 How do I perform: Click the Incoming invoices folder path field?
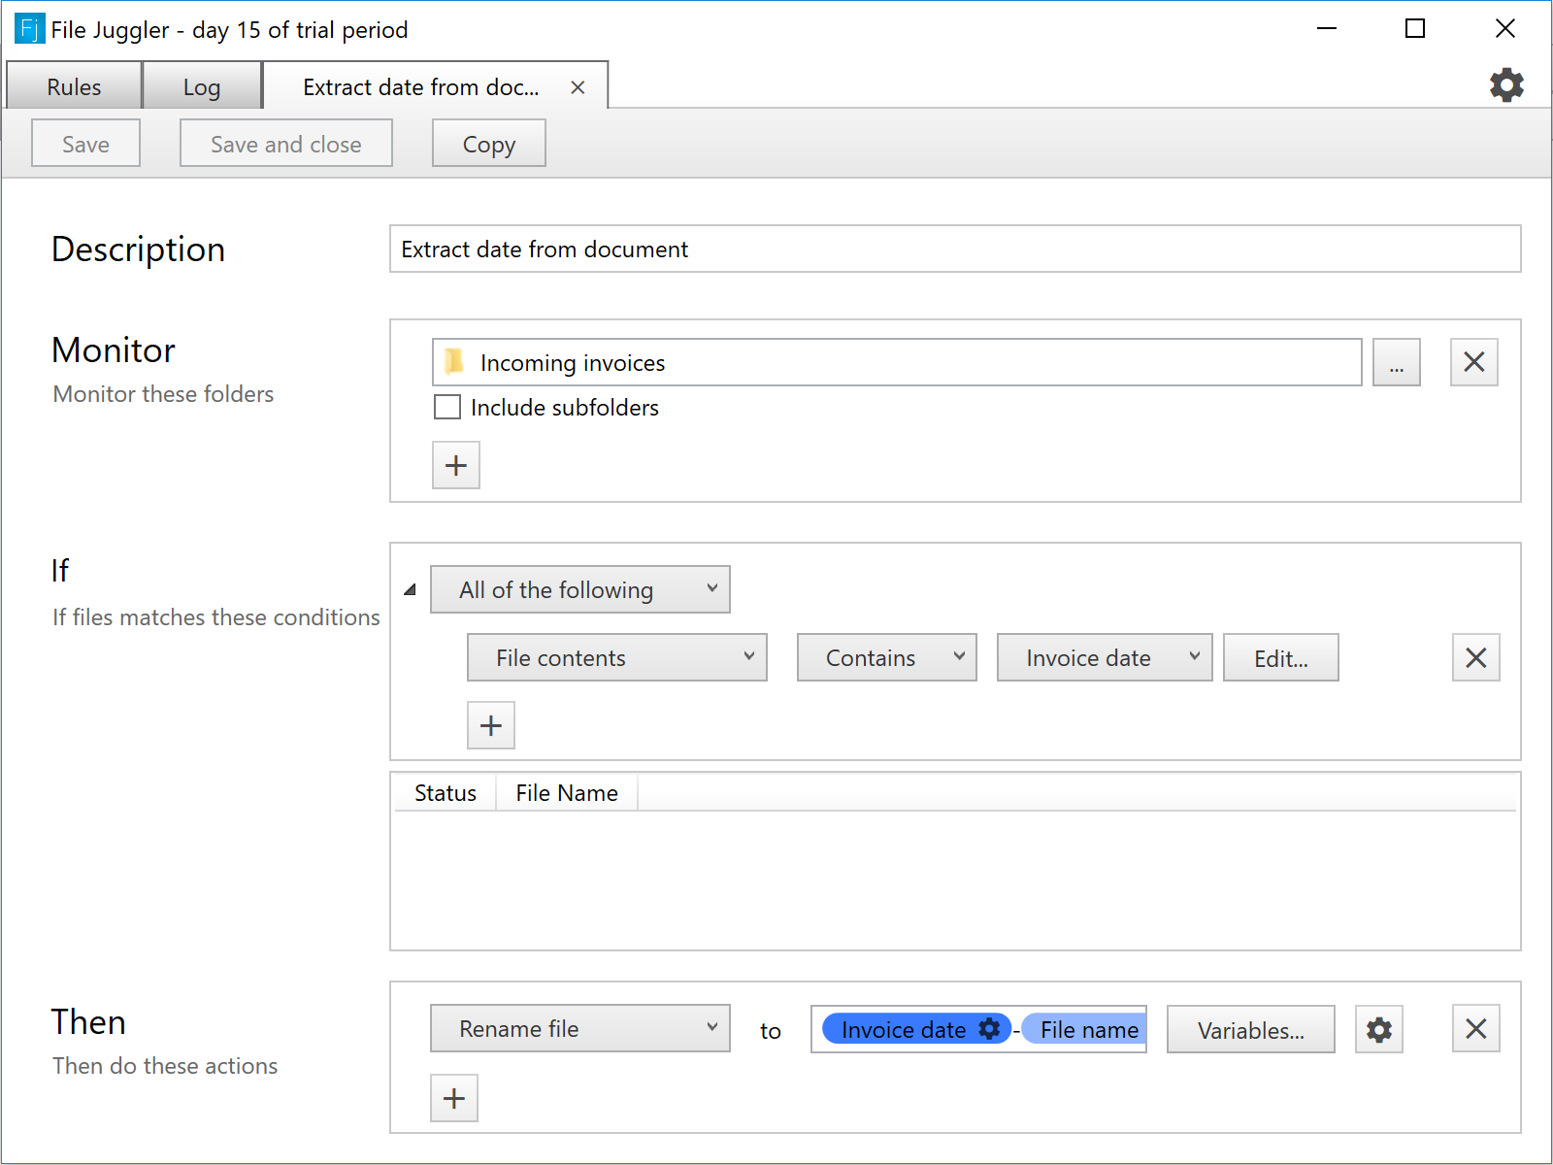pyautogui.click(x=897, y=362)
